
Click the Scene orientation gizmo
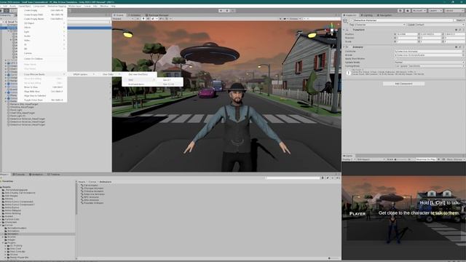(332, 31)
